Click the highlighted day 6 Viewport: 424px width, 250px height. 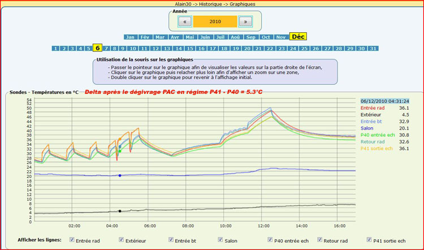[x=97, y=49]
